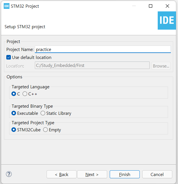The height and width of the screenshot is (184, 178).
Task: Choose Executable binary type
Action: [x=14, y=113]
